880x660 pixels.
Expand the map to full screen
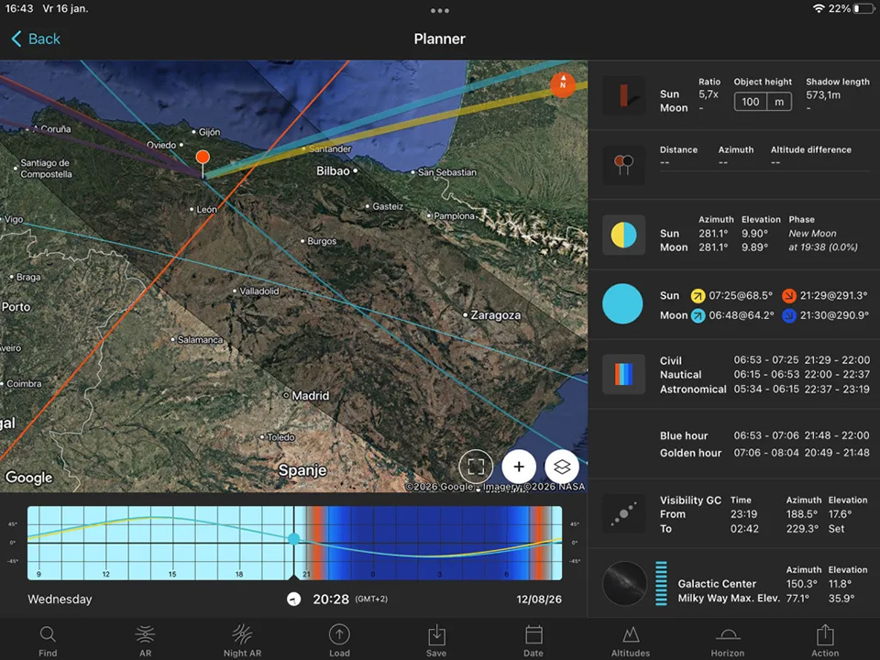(476, 467)
